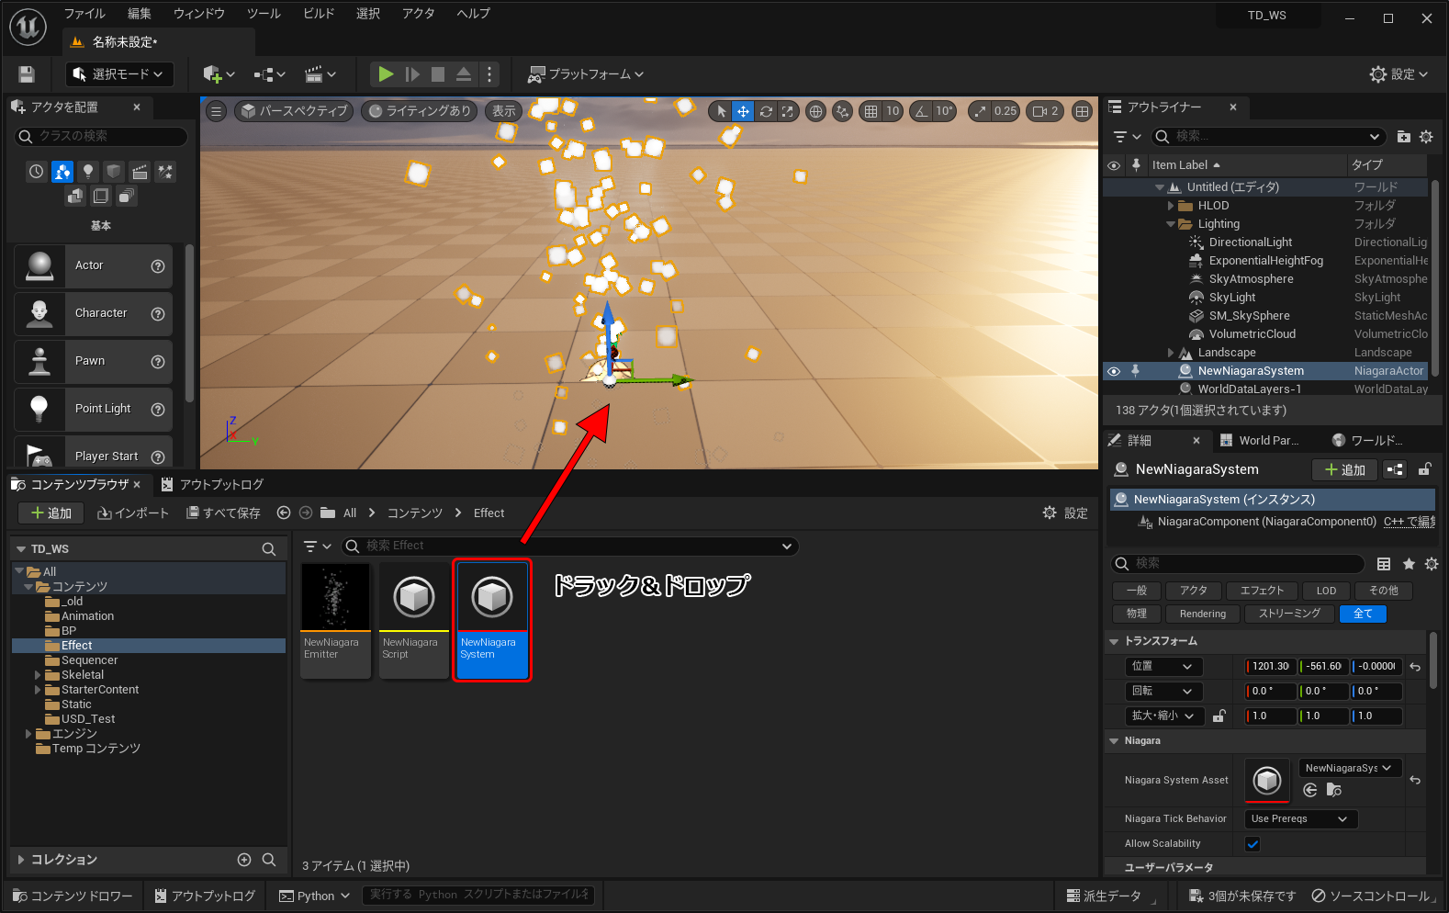
Task: Click the すべて保存 button
Action: point(223,513)
